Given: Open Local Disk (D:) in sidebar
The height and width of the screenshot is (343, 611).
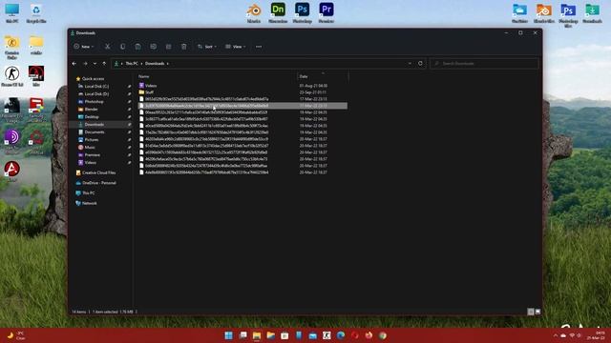Looking at the screenshot, I should click(96, 94).
